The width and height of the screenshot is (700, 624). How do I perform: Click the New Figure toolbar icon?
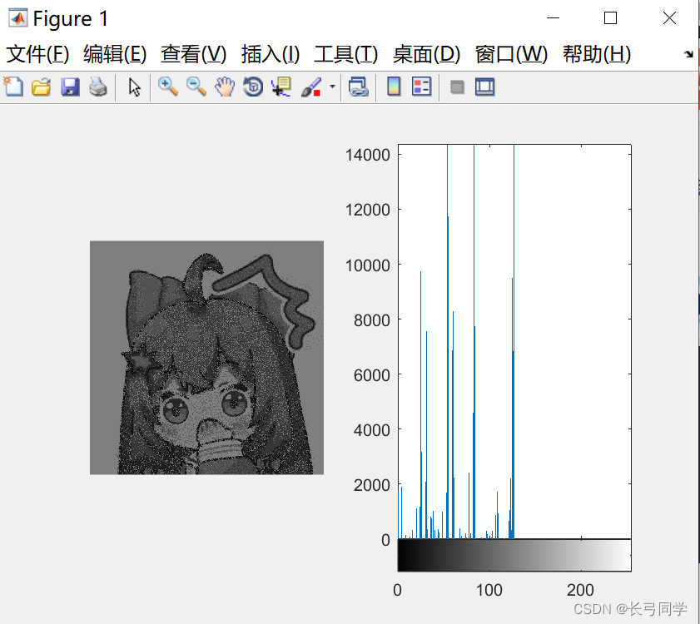click(x=13, y=87)
